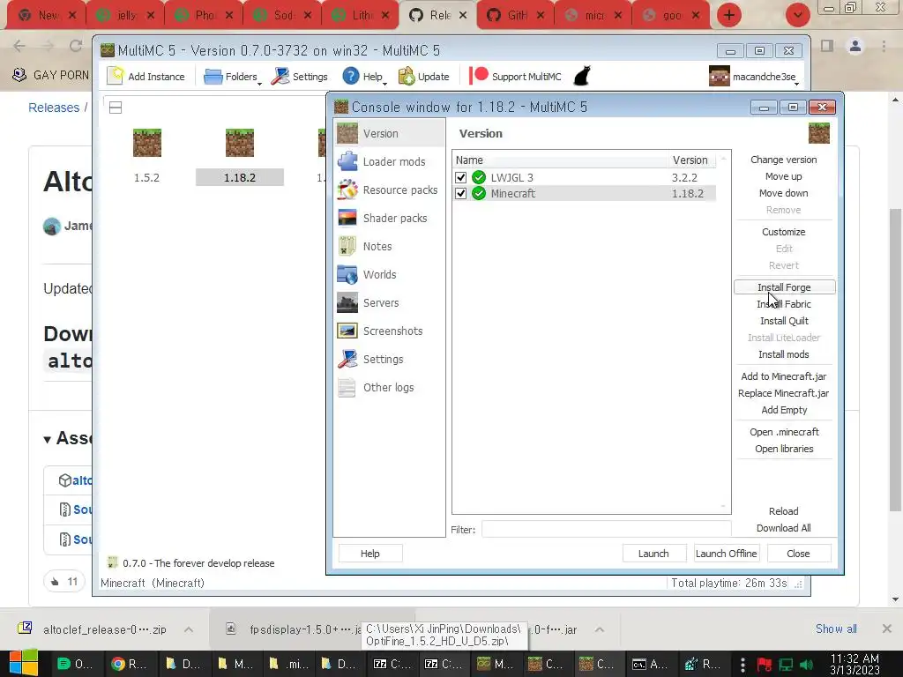Viewport: 903px width, 677px height.
Task: Click Add to Minecraft.jar button
Action: [784, 376]
